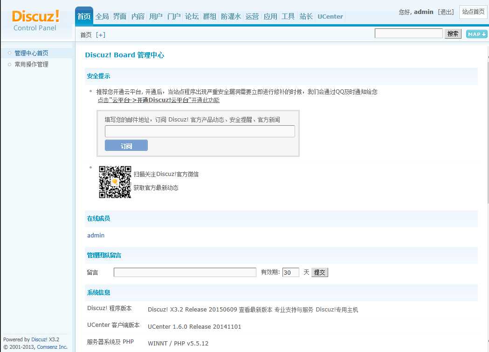Open the 查看最新版本 link
Viewport: 489px width, 352px height.
(x=256, y=310)
